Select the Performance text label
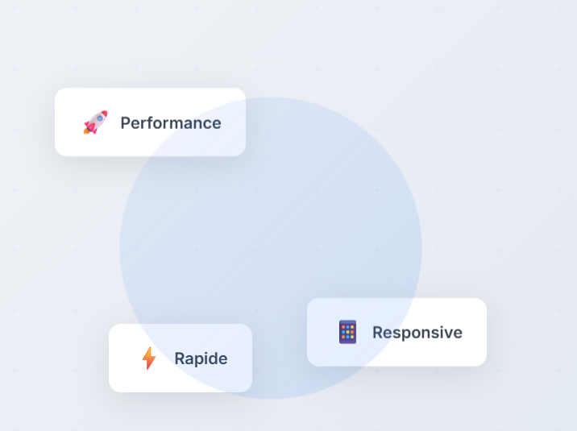 pyautogui.click(x=170, y=122)
